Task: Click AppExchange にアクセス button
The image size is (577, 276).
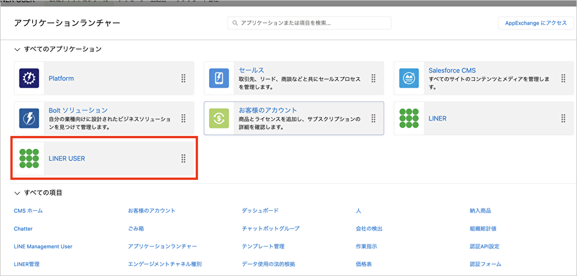Action: coord(536,23)
